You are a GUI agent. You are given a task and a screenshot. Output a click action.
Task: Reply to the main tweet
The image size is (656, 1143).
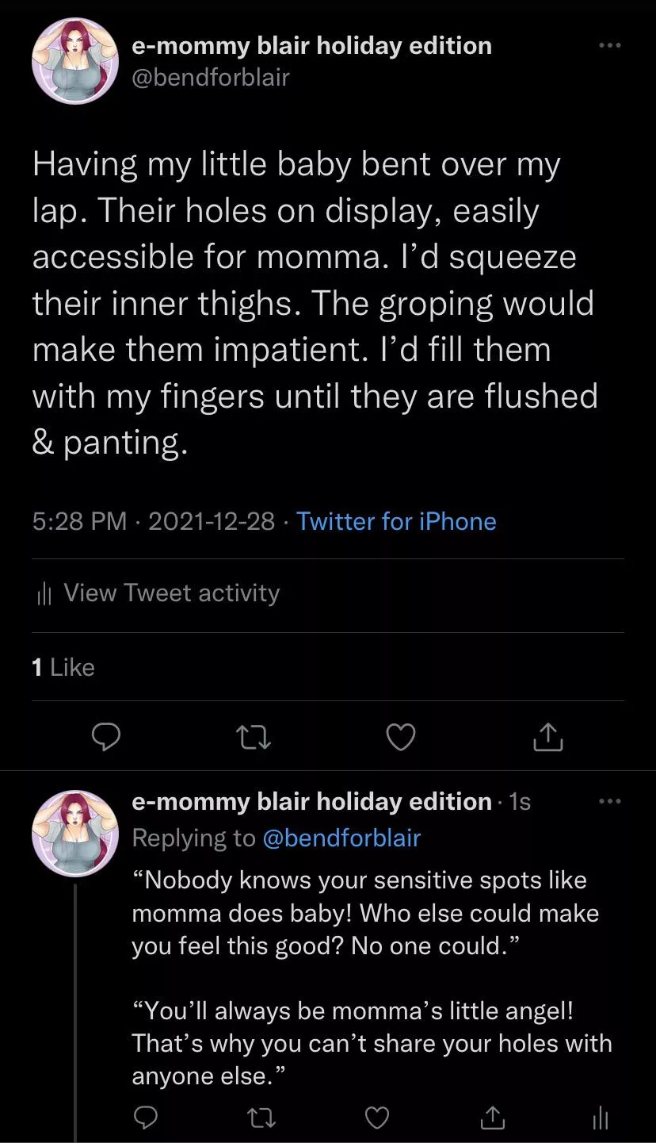coord(106,737)
